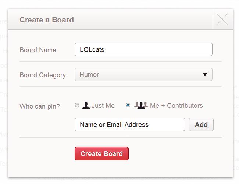Click the black dropdown arrow triangle
Screen dimensions: 239x184
[205, 75]
